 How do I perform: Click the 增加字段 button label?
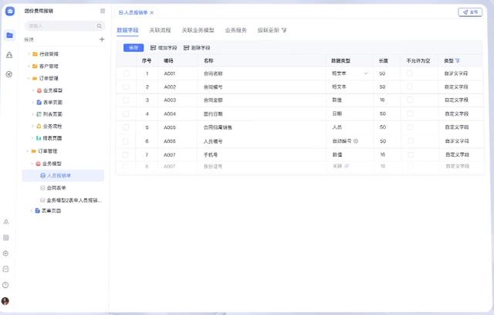(x=167, y=48)
